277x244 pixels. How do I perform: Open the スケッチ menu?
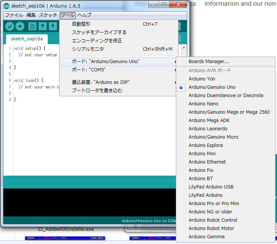pyautogui.click(x=48, y=15)
